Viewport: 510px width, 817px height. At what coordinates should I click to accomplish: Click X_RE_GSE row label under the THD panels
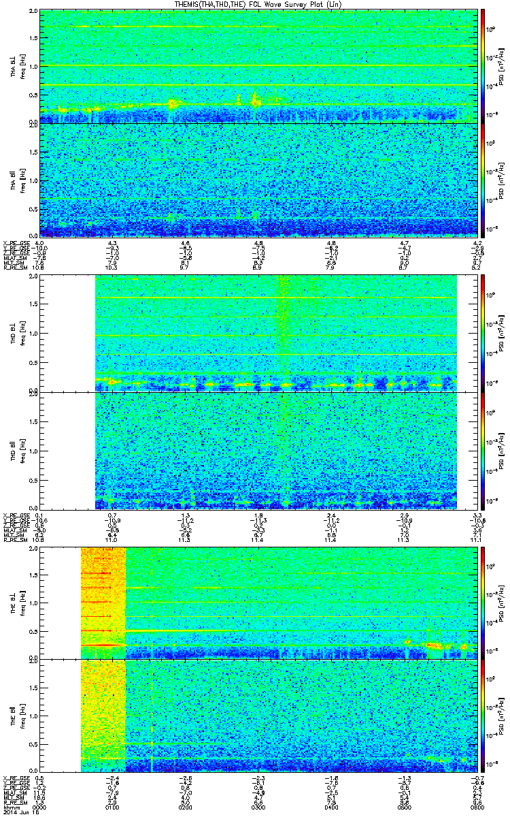pyautogui.click(x=16, y=515)
